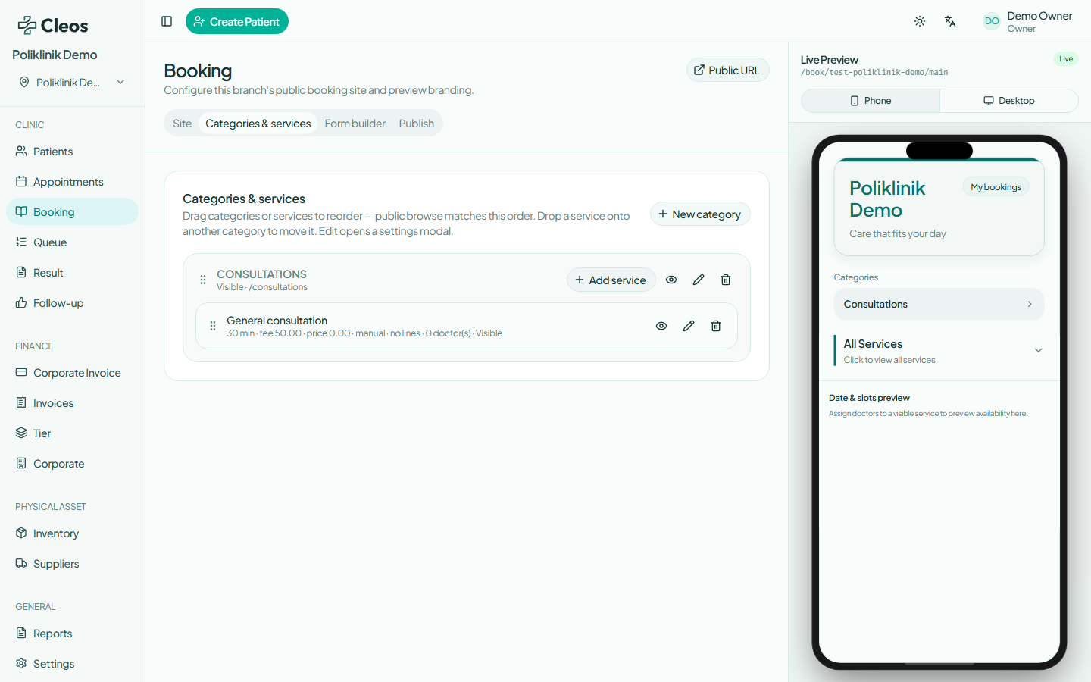Edit General consultation service pencil icon
Image resolution: width=1091 pixels, height=682 pixels.
tap(689, 326)
